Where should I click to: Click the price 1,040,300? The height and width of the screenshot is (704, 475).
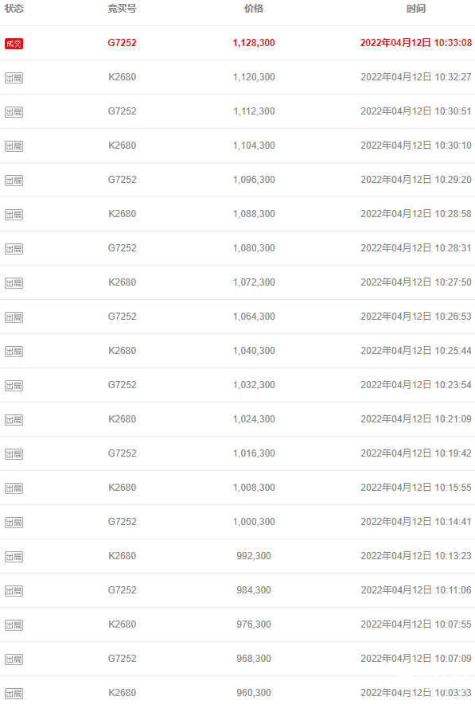point(254,351)
